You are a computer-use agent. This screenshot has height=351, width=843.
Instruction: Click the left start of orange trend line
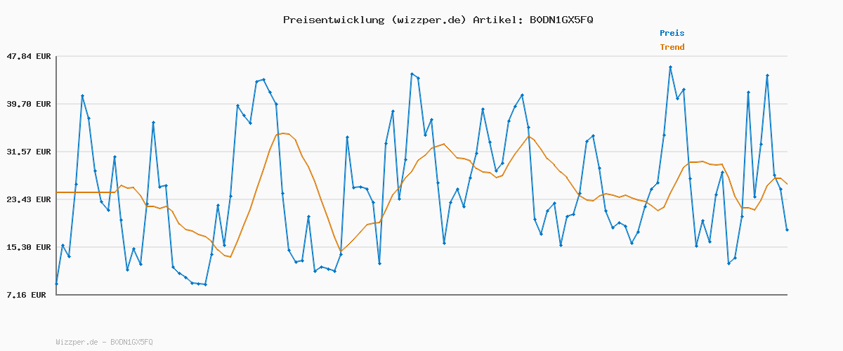(57, 192)
